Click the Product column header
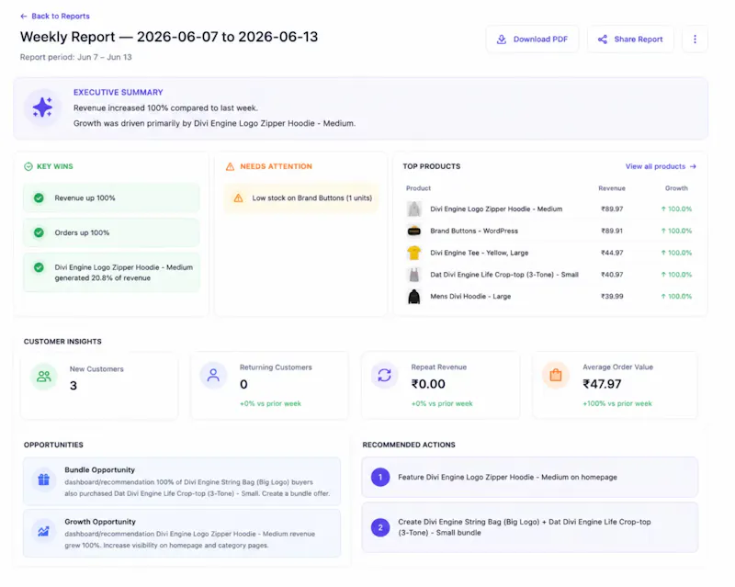735x587 pixels. [418, 188]
